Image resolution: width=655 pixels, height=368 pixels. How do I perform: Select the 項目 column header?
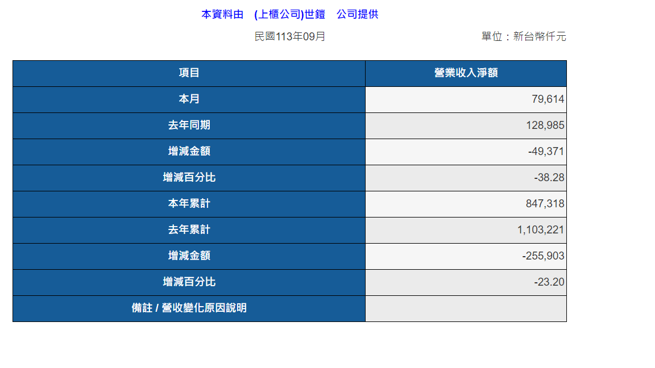click(x=189, y=73)
